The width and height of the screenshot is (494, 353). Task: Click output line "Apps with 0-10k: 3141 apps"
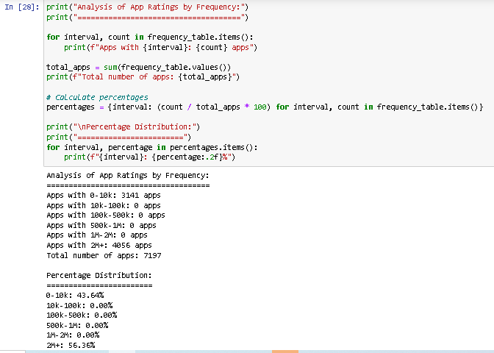[104, 195]
